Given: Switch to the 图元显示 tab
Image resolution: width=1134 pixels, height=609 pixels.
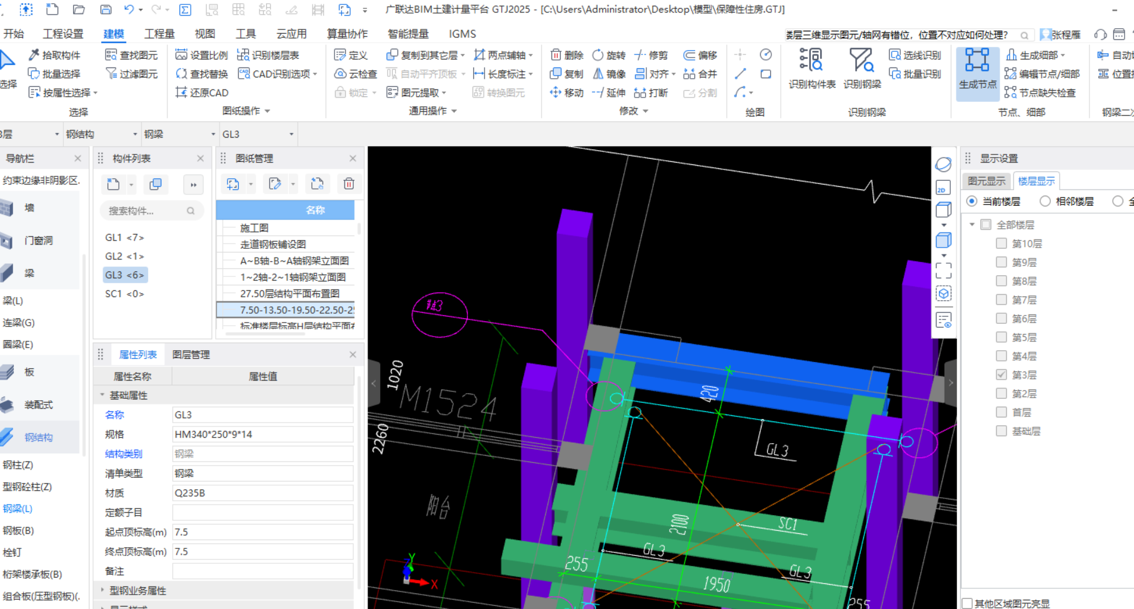Looking at the screenshot, I should pyautogui.click(x=986, y=181).
